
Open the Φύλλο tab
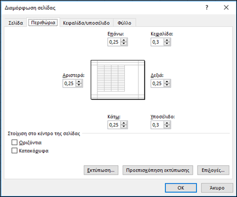click(x=124, y=23)
